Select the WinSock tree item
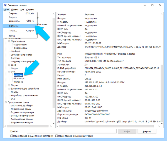 click(18, 82)
